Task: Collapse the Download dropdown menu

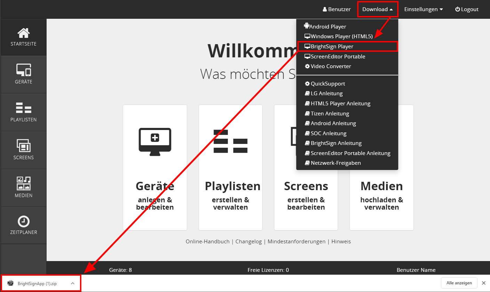Action: (x=377, y=9)
